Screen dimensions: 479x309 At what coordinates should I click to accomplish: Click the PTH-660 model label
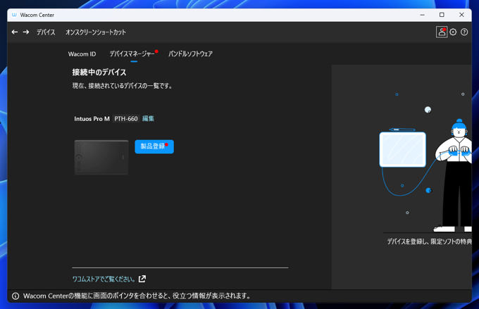[x=126, y=119]
